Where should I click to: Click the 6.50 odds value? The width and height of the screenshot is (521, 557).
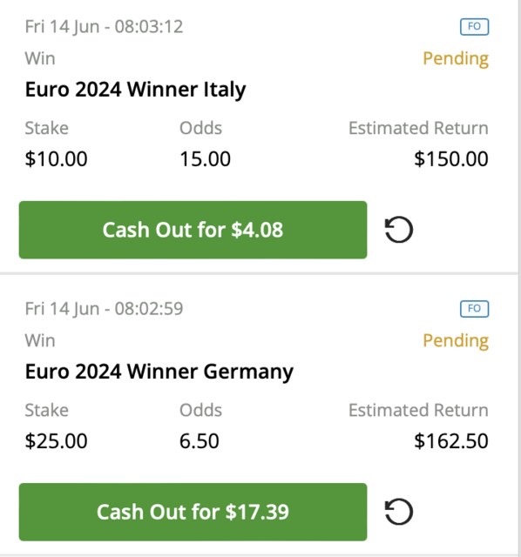pyautogui.click(x=200, y=441)
